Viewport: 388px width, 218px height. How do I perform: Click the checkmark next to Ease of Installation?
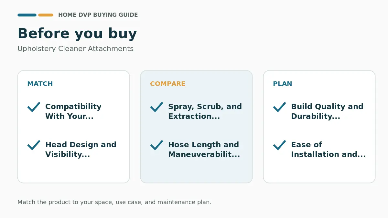coord(280,145)
